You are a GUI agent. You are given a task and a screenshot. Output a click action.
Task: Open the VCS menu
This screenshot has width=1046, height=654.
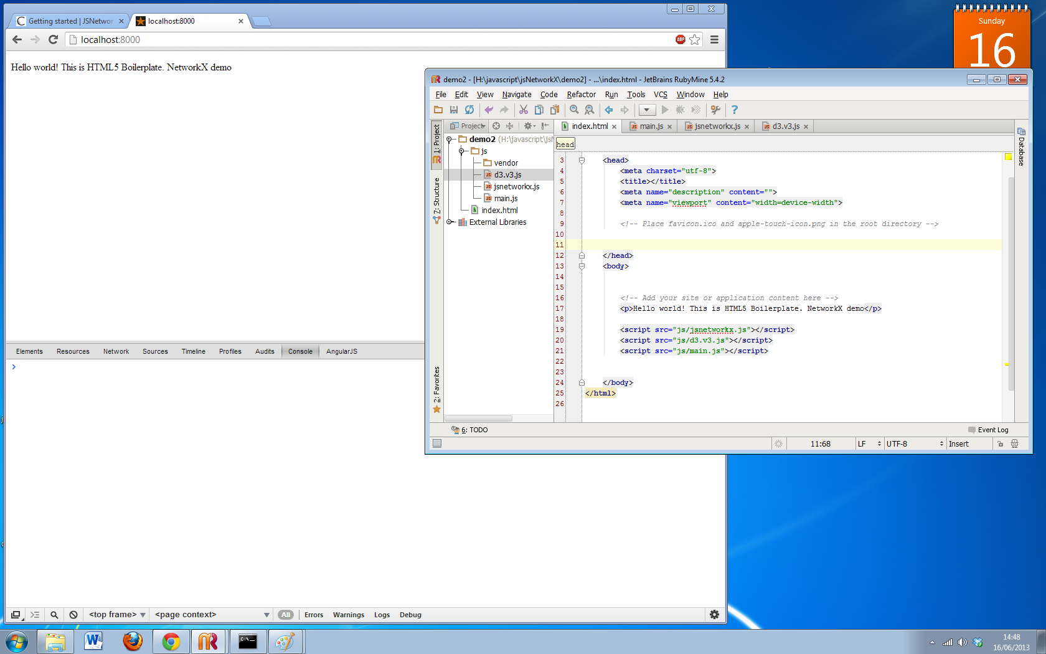click(x=660, y=95)
